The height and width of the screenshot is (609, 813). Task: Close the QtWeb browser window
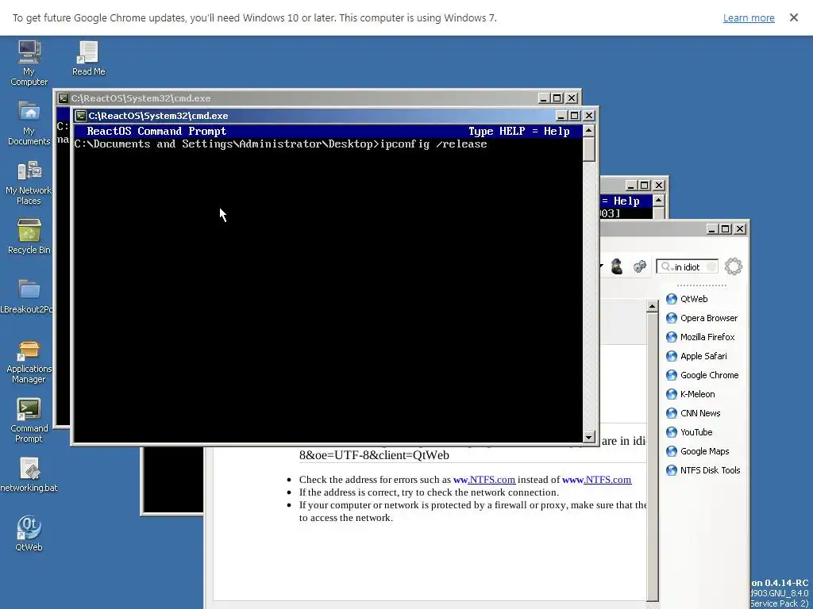click(740, 229)
